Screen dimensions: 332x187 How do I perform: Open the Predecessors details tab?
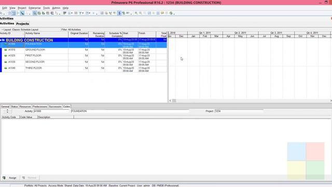pyautogui.click(x=40, y=106)
